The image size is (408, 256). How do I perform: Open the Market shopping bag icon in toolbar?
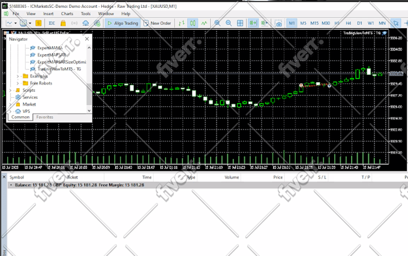click(63, 23)
